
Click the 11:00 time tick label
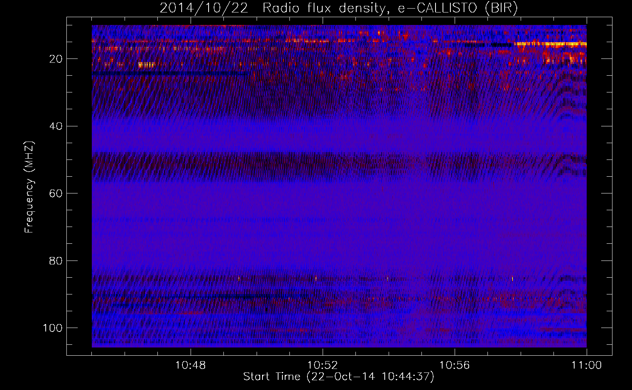pos(586,365)
